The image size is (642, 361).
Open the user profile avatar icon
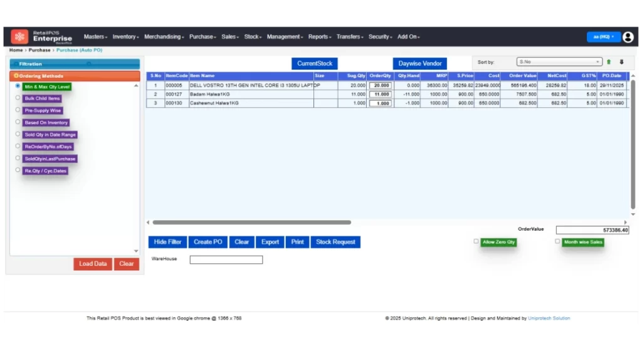[x=628, y=37]
